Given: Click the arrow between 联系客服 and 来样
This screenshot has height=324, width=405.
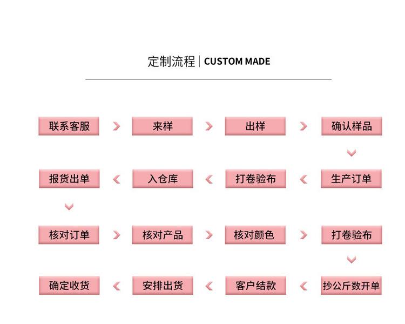Looking at the screenshot, I should tap(117, 126).
